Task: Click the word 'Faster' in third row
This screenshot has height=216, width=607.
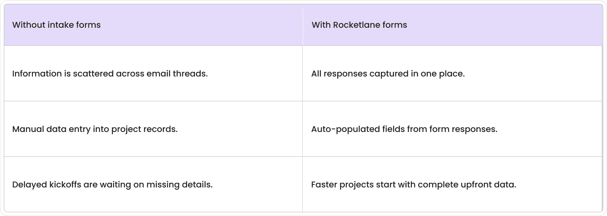Action: pyautogui.click(x=324, y=184)
